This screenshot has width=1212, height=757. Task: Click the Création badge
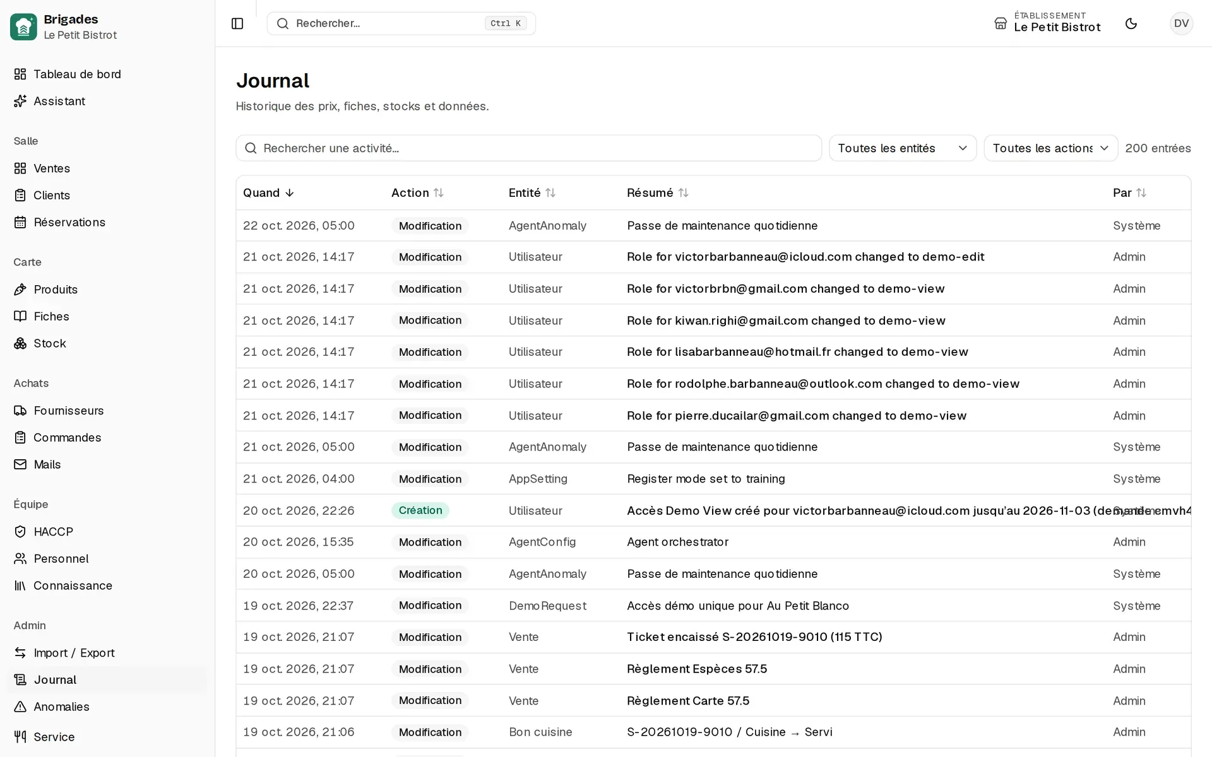click(420, 510)
